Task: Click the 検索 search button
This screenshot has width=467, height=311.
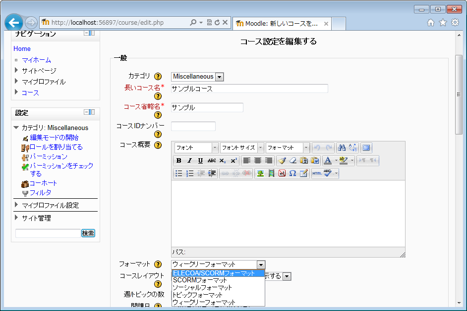Action: coord(88,233)
